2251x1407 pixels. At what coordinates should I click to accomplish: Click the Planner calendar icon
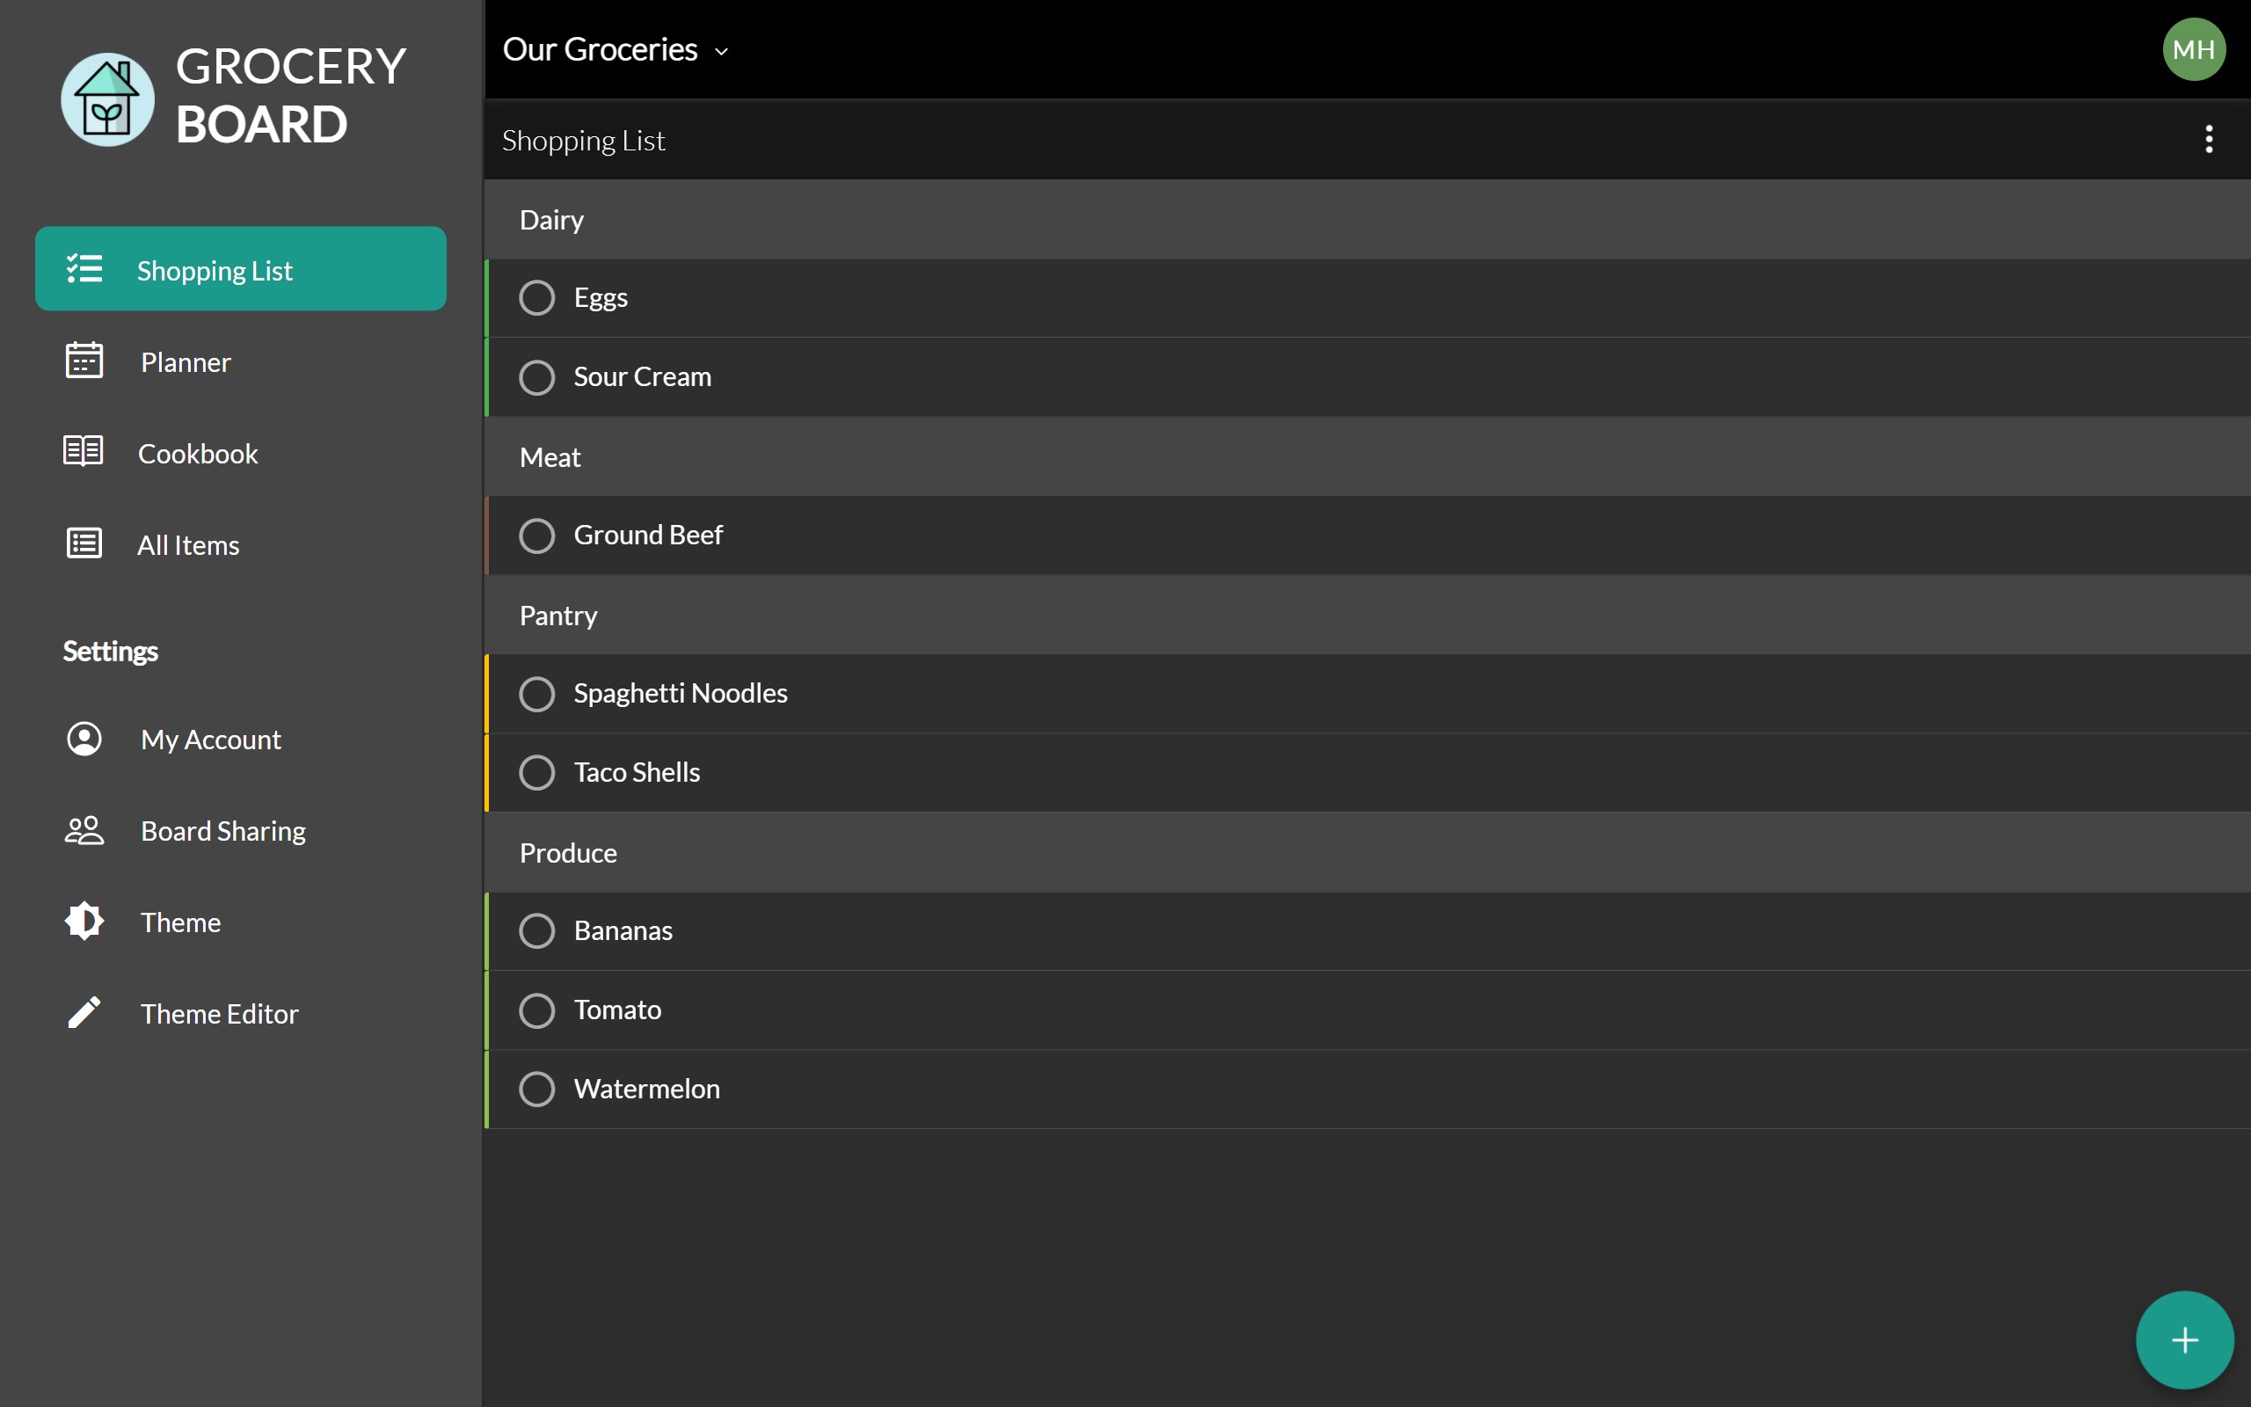(84, 361)
